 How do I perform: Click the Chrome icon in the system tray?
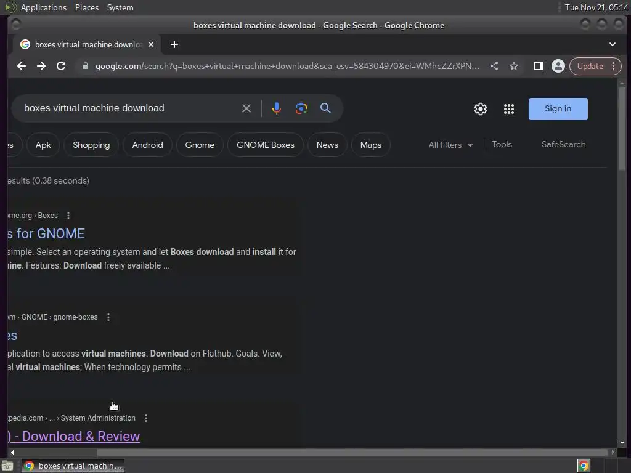[x=584, y=466]
